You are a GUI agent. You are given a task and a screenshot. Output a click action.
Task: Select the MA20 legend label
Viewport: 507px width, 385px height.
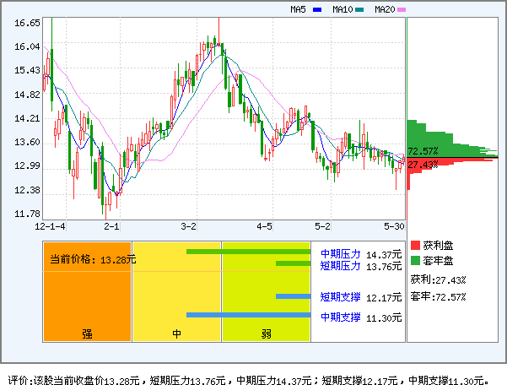385,9
